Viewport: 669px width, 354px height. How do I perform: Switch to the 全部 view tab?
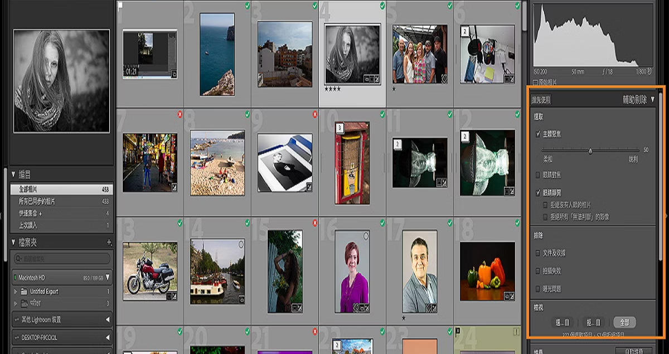625,321
